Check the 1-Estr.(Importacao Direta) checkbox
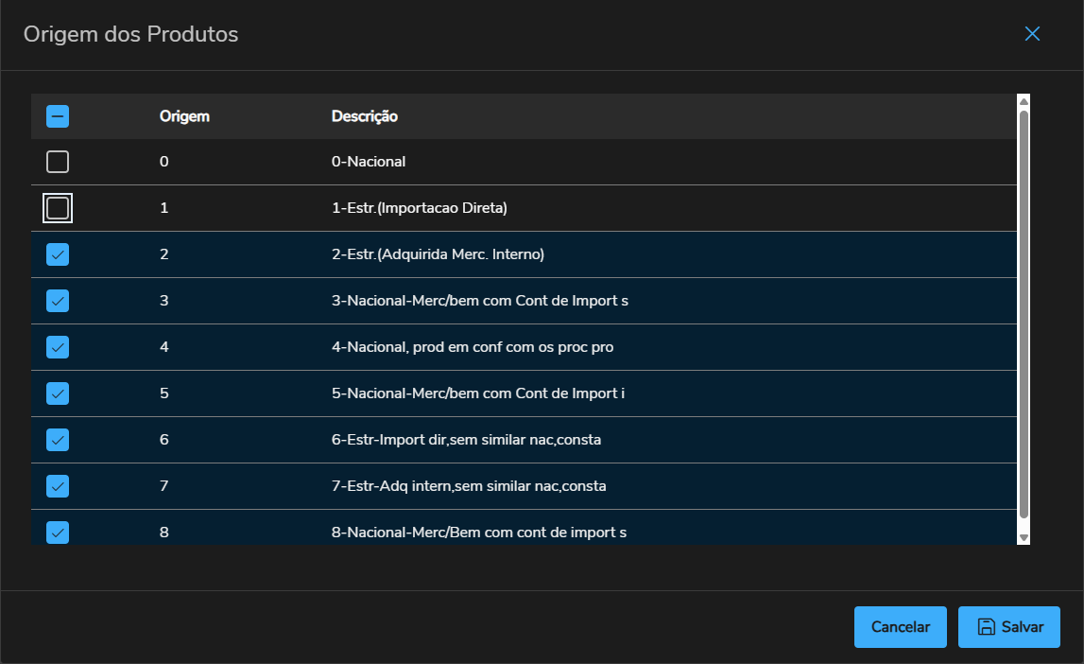 click(58, 208)
